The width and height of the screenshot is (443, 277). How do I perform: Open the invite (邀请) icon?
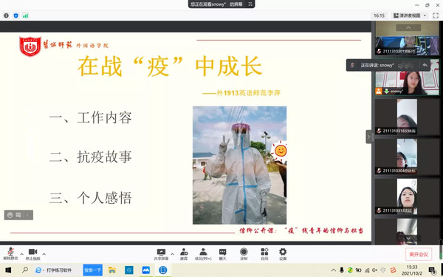184,254
